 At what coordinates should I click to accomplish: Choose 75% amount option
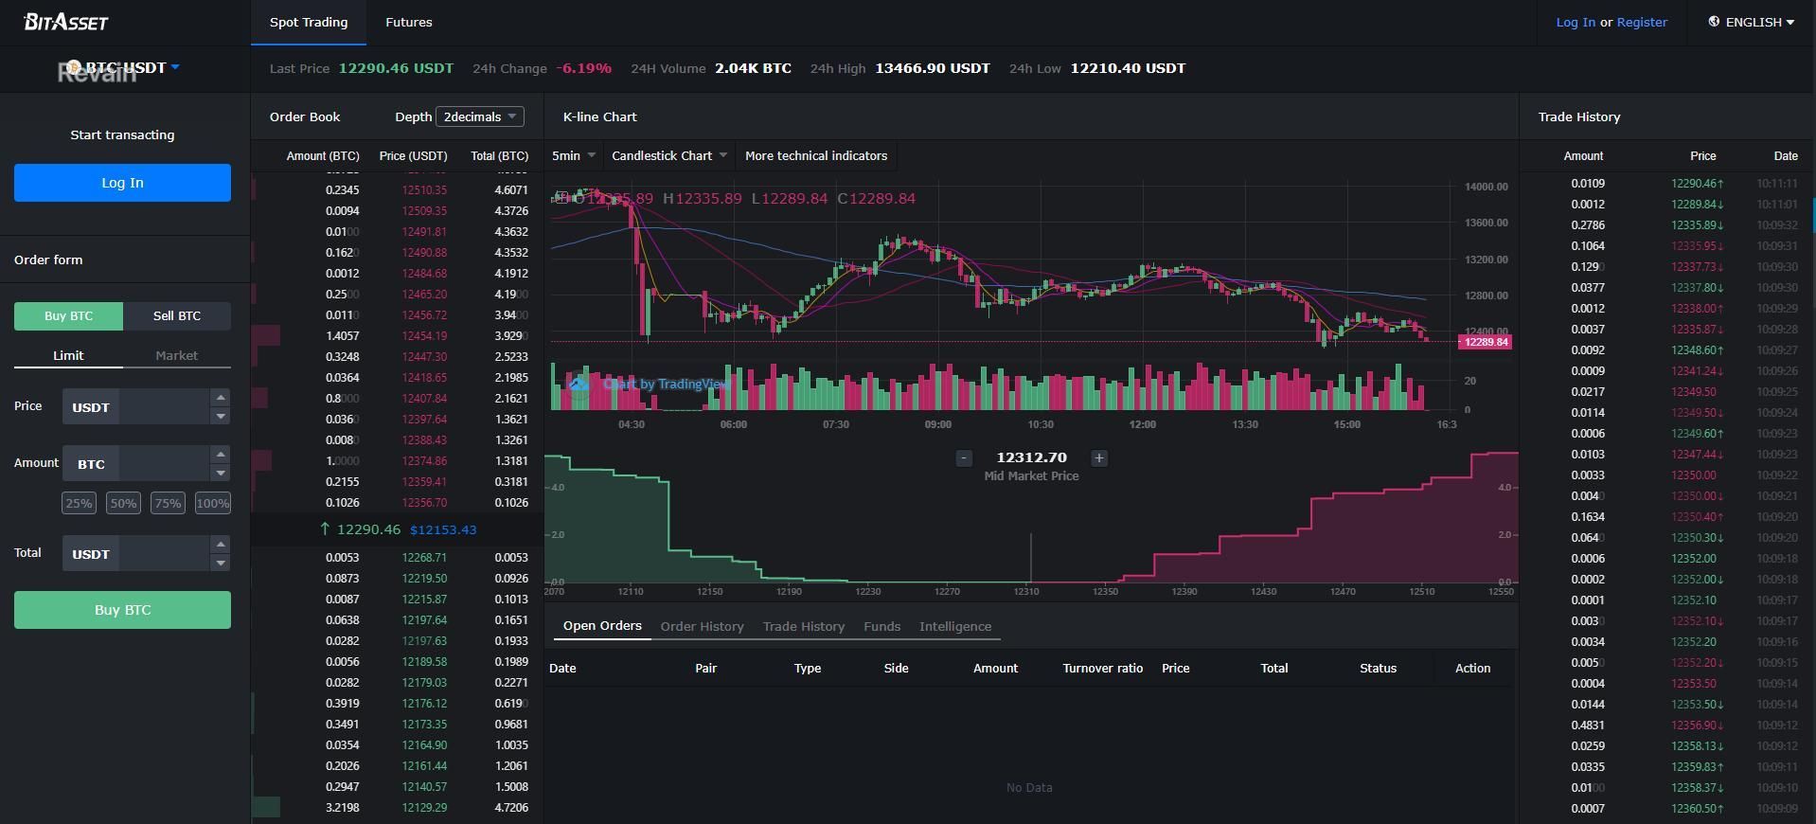(168, 503)
